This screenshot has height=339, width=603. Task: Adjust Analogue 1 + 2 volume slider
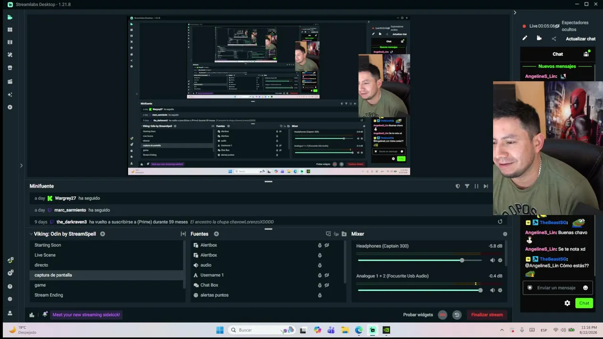click(419, 290)
